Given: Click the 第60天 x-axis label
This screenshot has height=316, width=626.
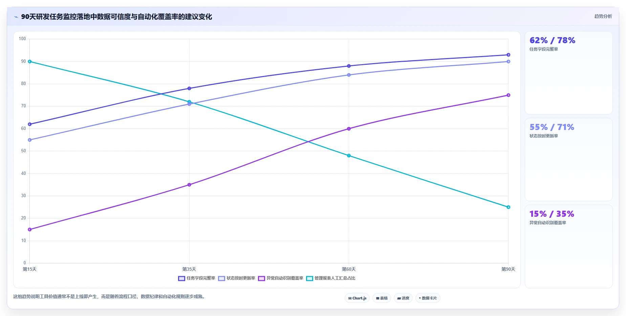Looking at the screenshot, I should [349, 269].
